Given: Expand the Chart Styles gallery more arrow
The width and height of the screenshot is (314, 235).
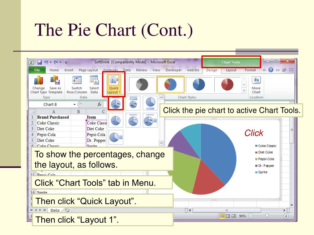Looking at the screenshot, I should click(244, 91).
